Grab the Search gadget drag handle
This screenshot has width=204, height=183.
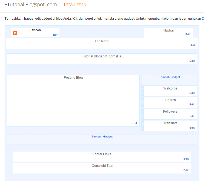143,102
